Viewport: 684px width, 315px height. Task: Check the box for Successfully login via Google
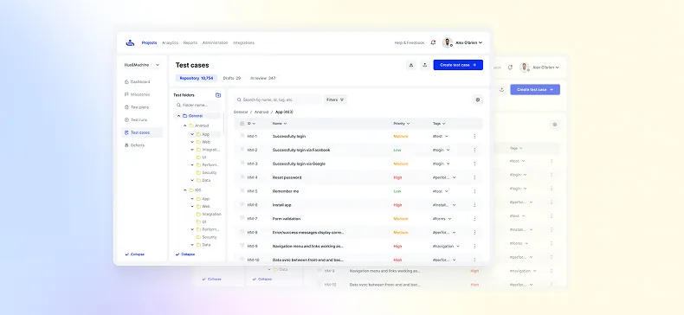click(x=242, y=164)
